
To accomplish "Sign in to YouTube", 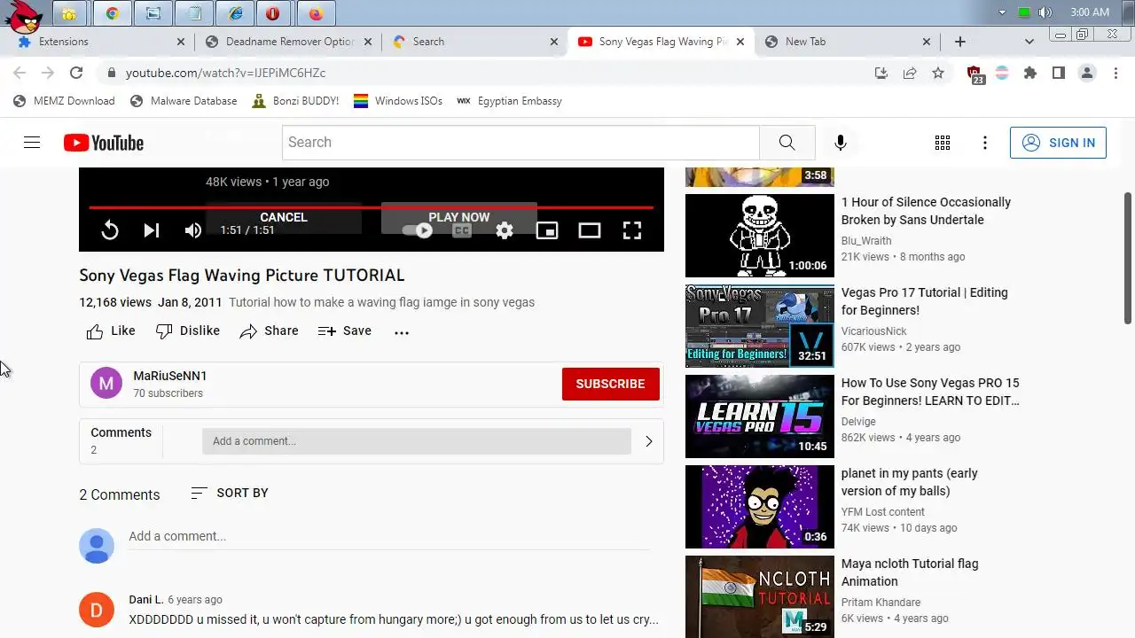I will click(x=1058, y=143).
